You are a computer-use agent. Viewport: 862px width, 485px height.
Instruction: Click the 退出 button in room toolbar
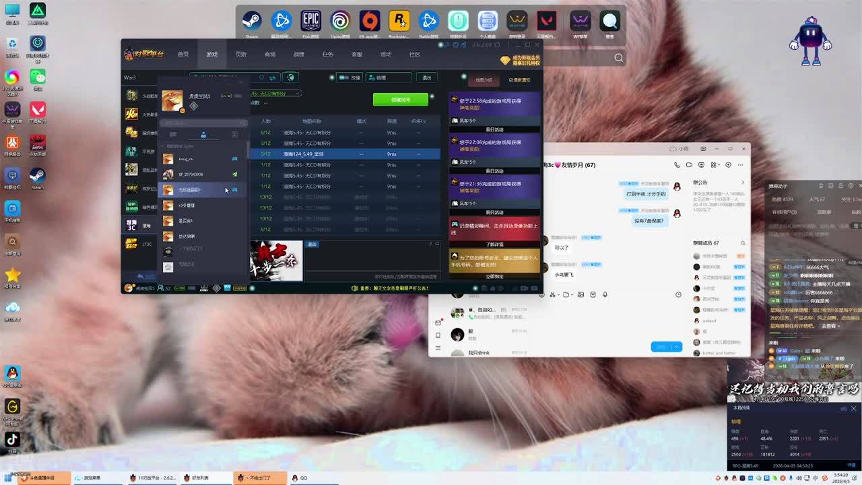coord(426,77)
